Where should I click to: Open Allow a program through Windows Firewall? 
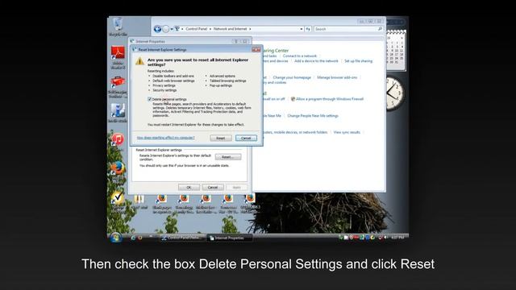[x=330, y=98]
